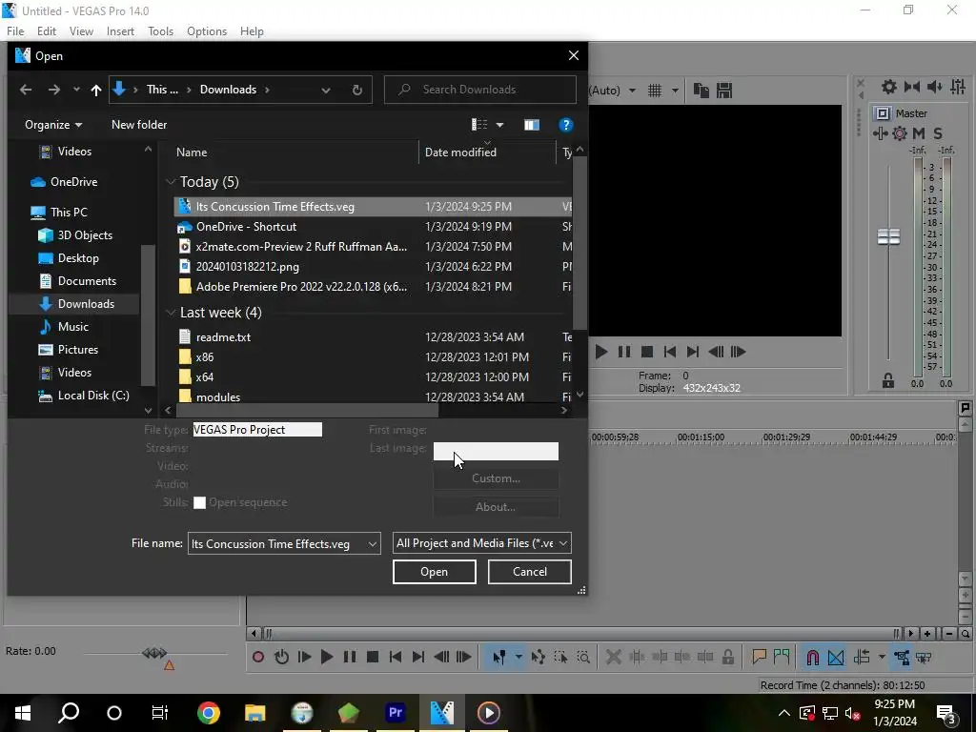The image size is (976, 732).
Task: Click the timeline horizontal scrollbar
Action: click(x=581, y=634)
